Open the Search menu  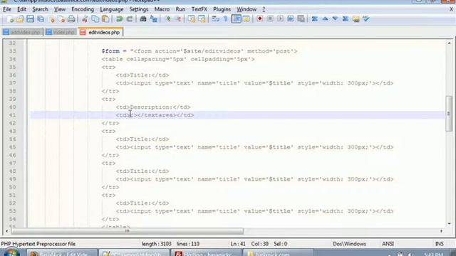pyautogui.click(x=40, y=9)
